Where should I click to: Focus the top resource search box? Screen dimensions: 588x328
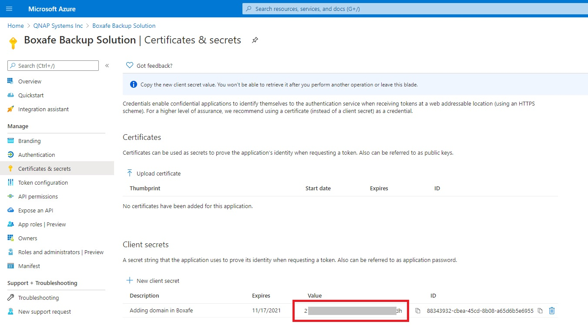(x=415, y=9)
